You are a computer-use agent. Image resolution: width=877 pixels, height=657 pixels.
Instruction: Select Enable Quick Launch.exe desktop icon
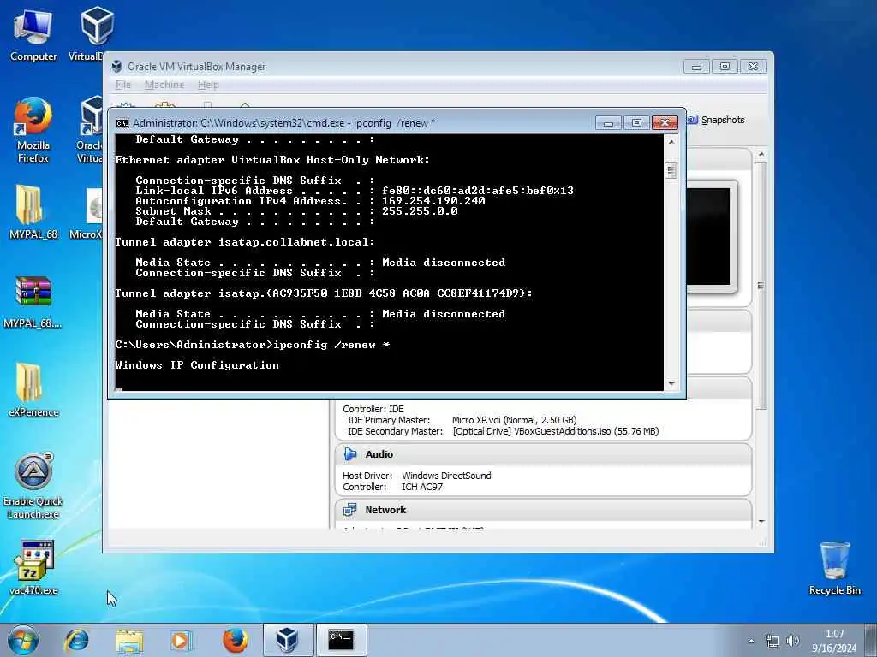(33, 485)
